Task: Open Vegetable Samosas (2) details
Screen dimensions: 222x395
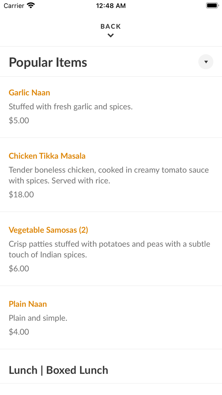Action: tap(48, 230)
